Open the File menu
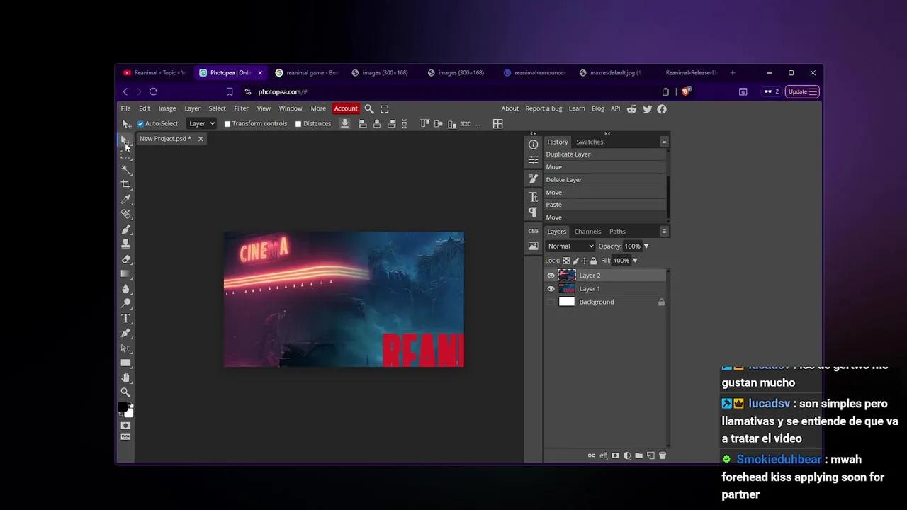Screen dimensions: 907x510 point(125,108)
